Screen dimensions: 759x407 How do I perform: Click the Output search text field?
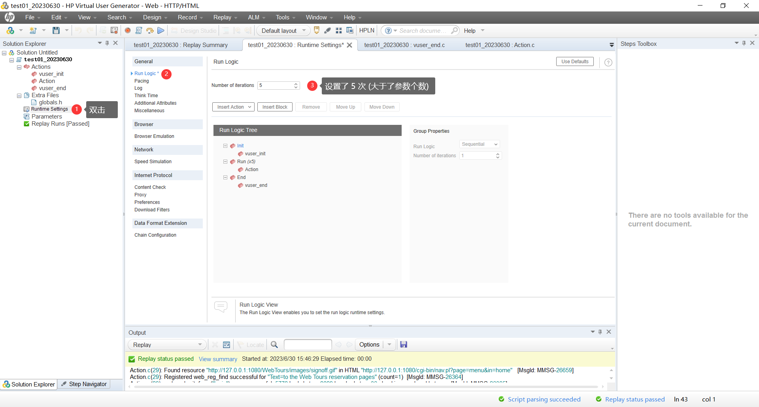[308, 345]
